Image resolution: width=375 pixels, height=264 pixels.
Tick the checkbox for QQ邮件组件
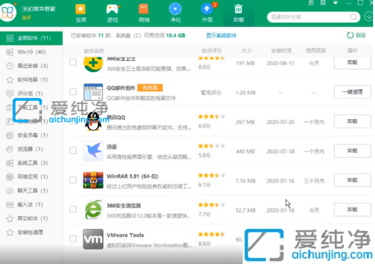(73, 92)
